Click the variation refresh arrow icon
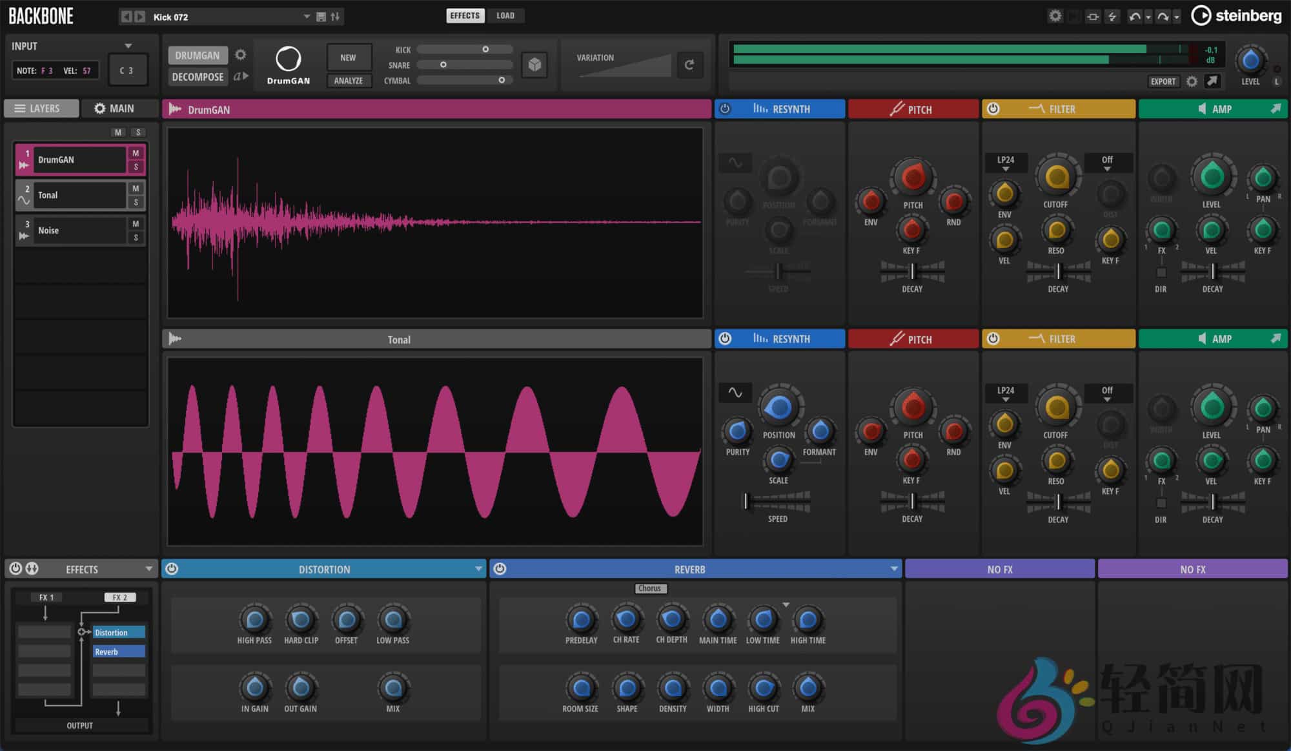Screen dimensions: 1291x751 click(689, 65)
